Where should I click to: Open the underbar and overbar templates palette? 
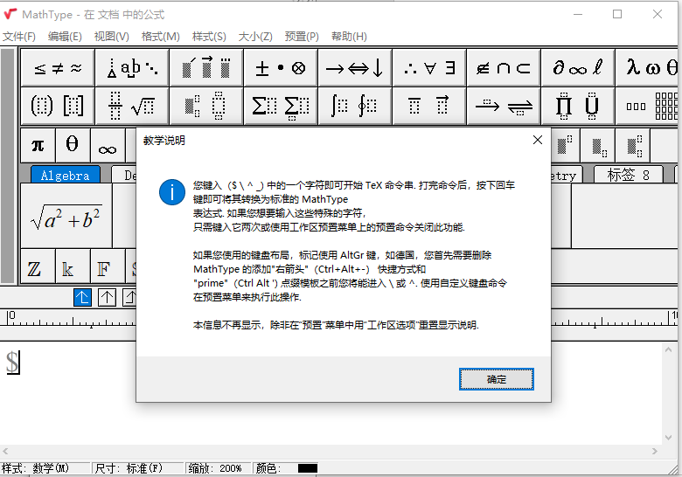(x=429, y=106)
